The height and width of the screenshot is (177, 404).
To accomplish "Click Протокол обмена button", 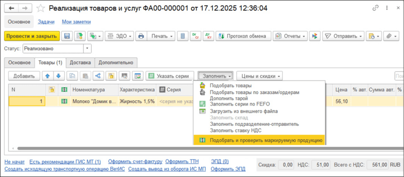I will pyautogui.click(x=244, y=36).
